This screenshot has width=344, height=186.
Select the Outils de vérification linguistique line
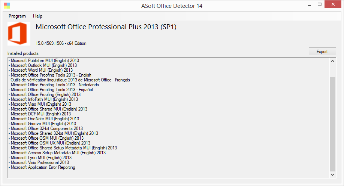click(70, 80)
